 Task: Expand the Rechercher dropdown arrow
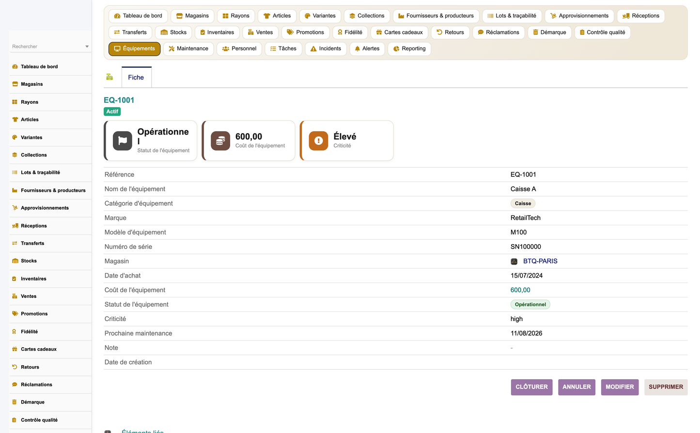tap(87, 47)
